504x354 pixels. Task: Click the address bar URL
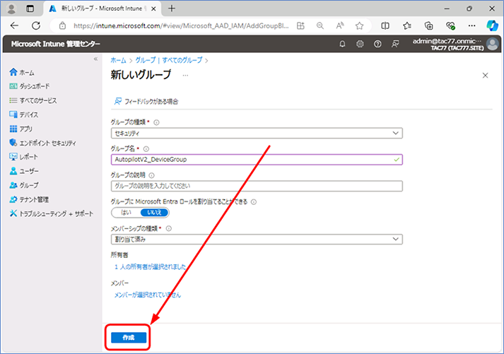[x=181, y=25]
